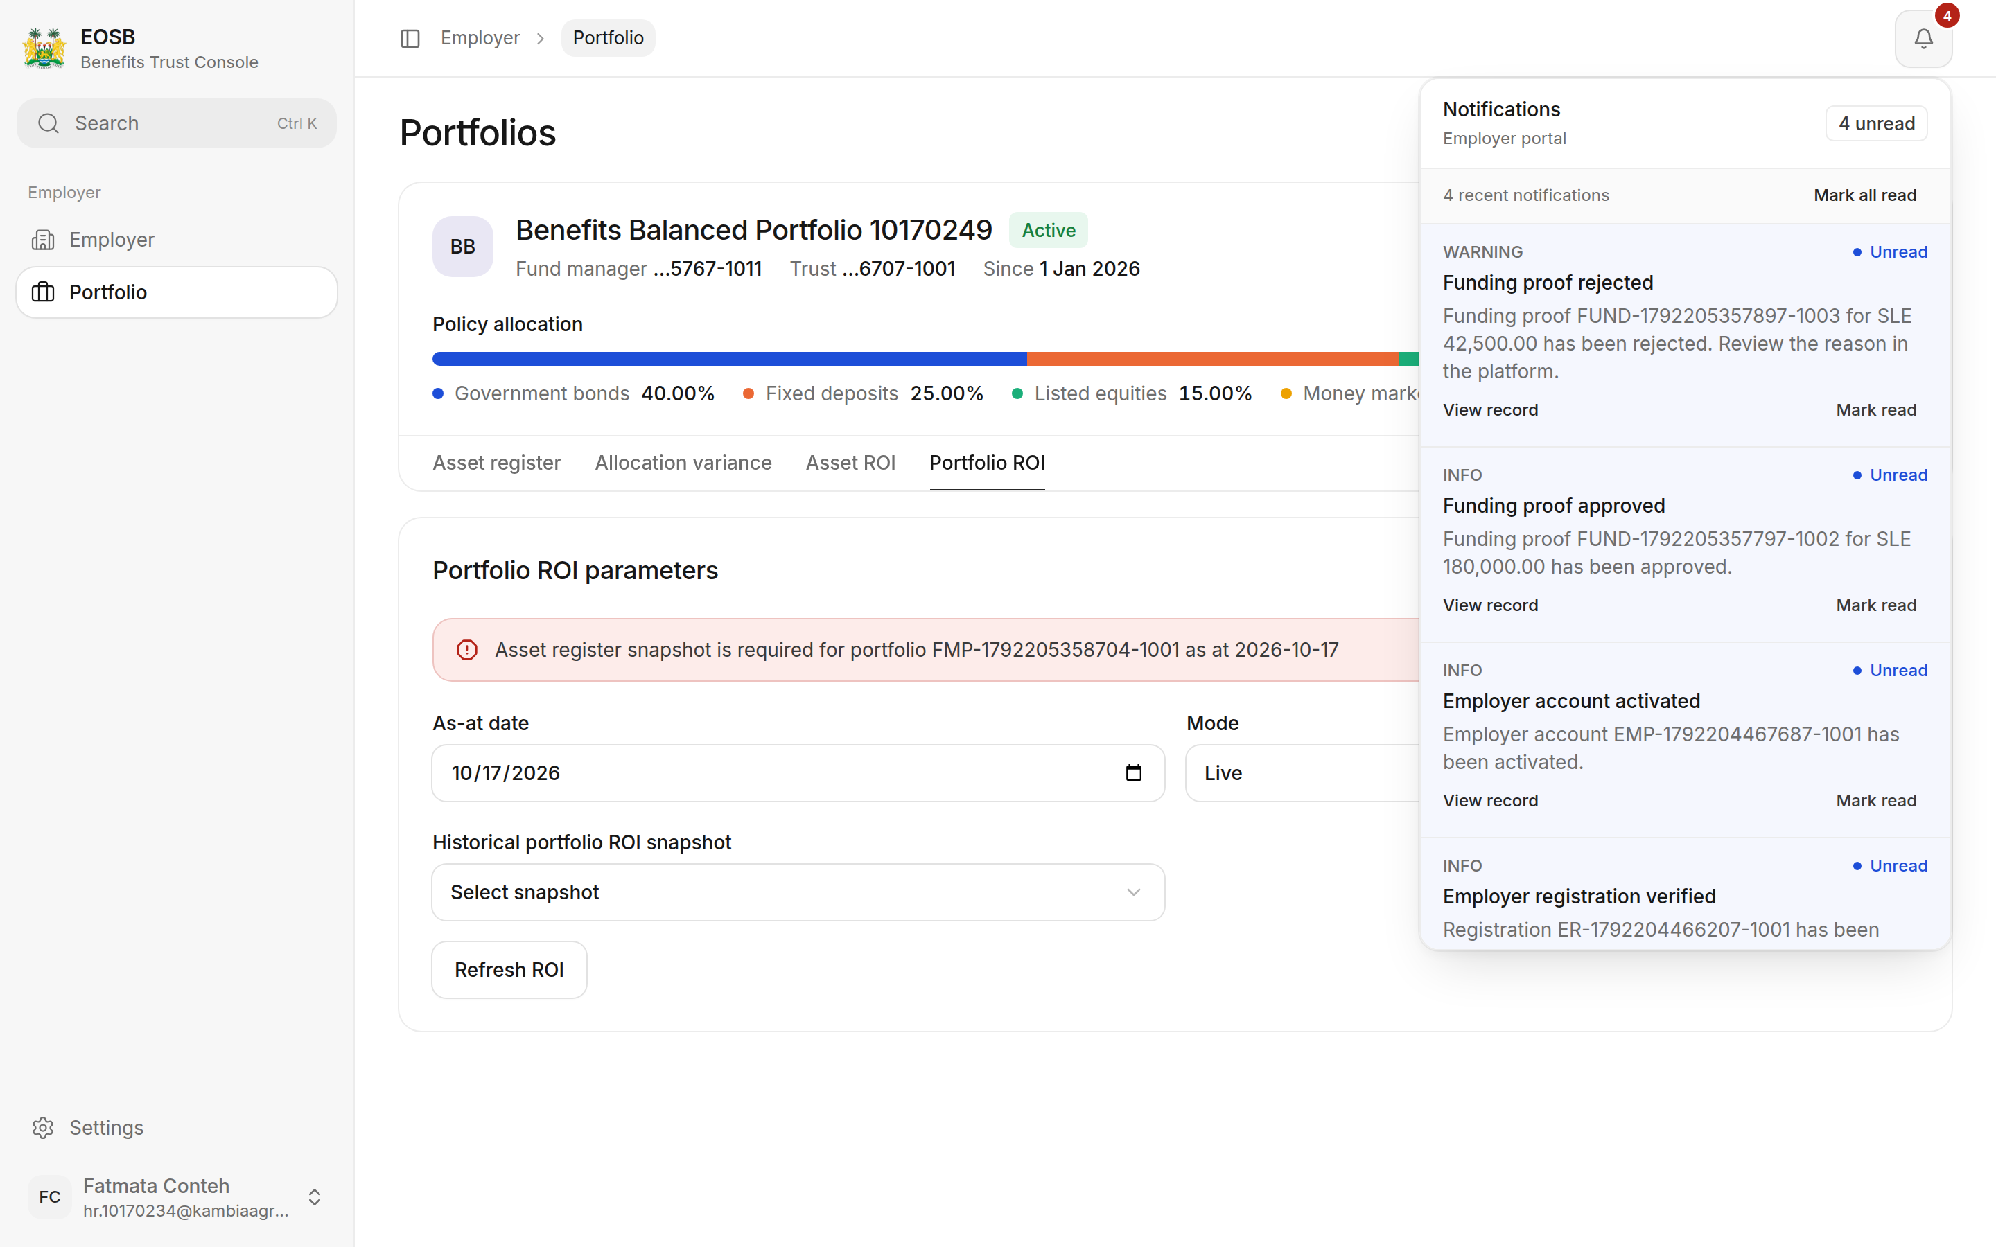Image resolution: width=1996 pixels, height=1247 pixels.
Task: Click the red alert icon in error banner
Action: 467,650
